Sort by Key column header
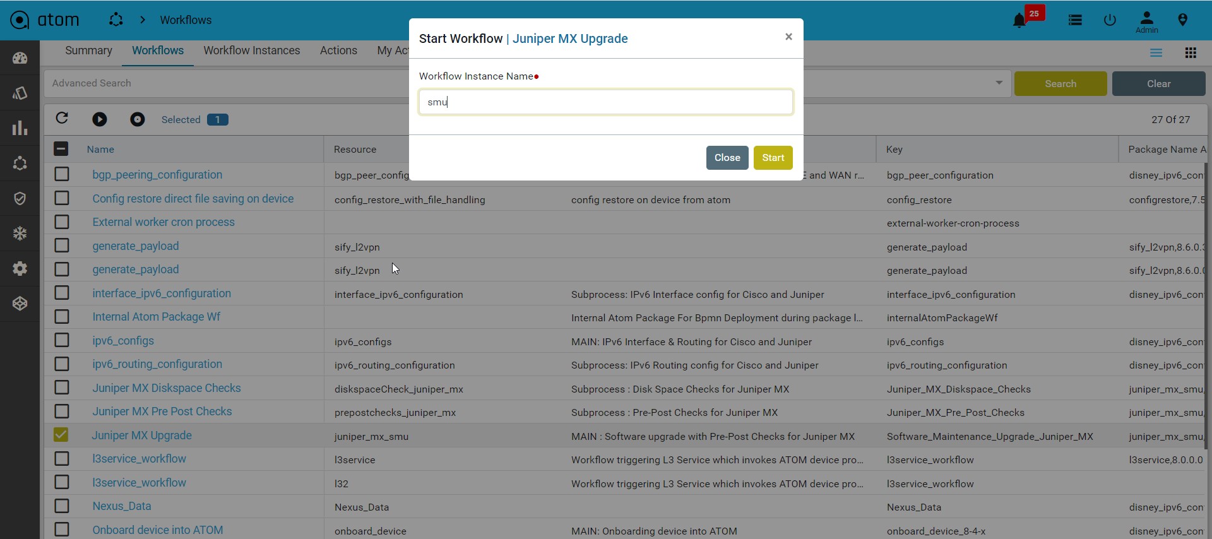The height and width of the screenshot is (539, 1212). (894, 150)
